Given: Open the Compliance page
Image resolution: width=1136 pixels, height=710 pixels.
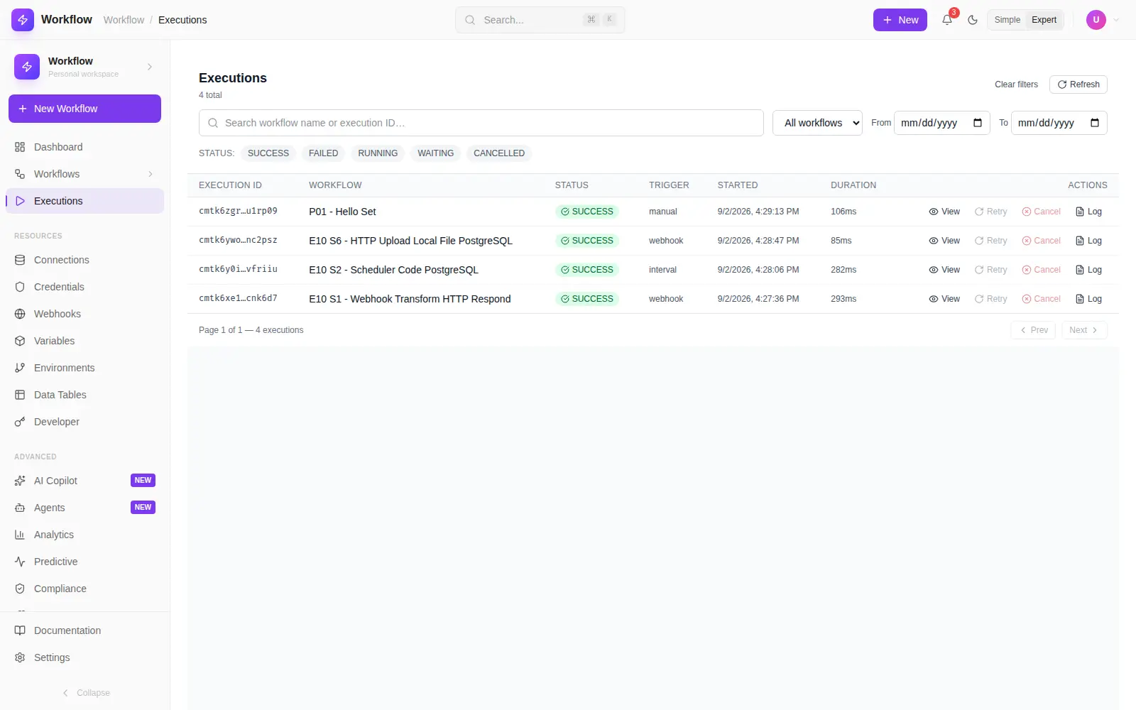Looking at the screenshot, I should [84, 589].
